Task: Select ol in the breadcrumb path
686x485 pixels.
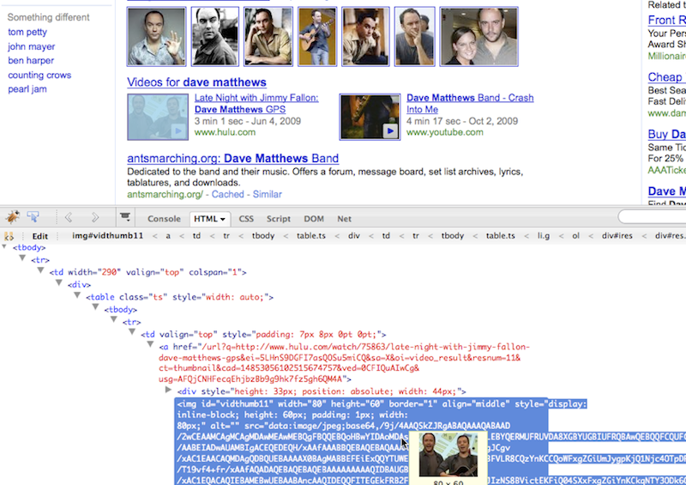Action: (575, 236)
